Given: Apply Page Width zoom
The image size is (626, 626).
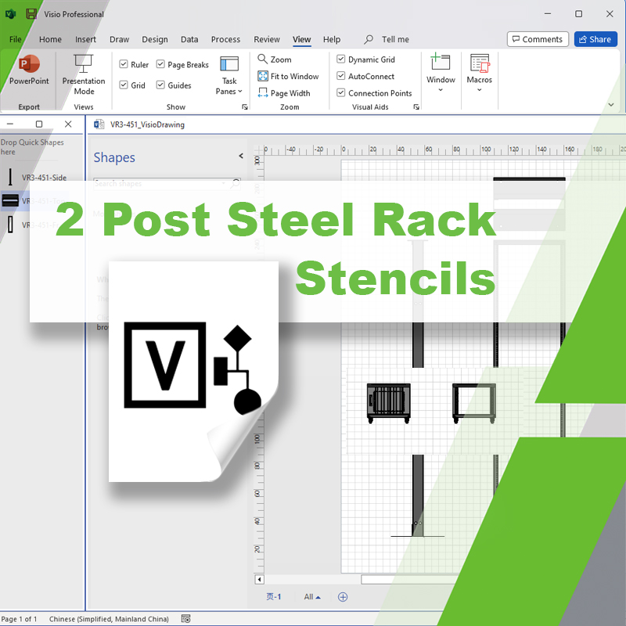Looking at the screenshot, I should point(288,92).
